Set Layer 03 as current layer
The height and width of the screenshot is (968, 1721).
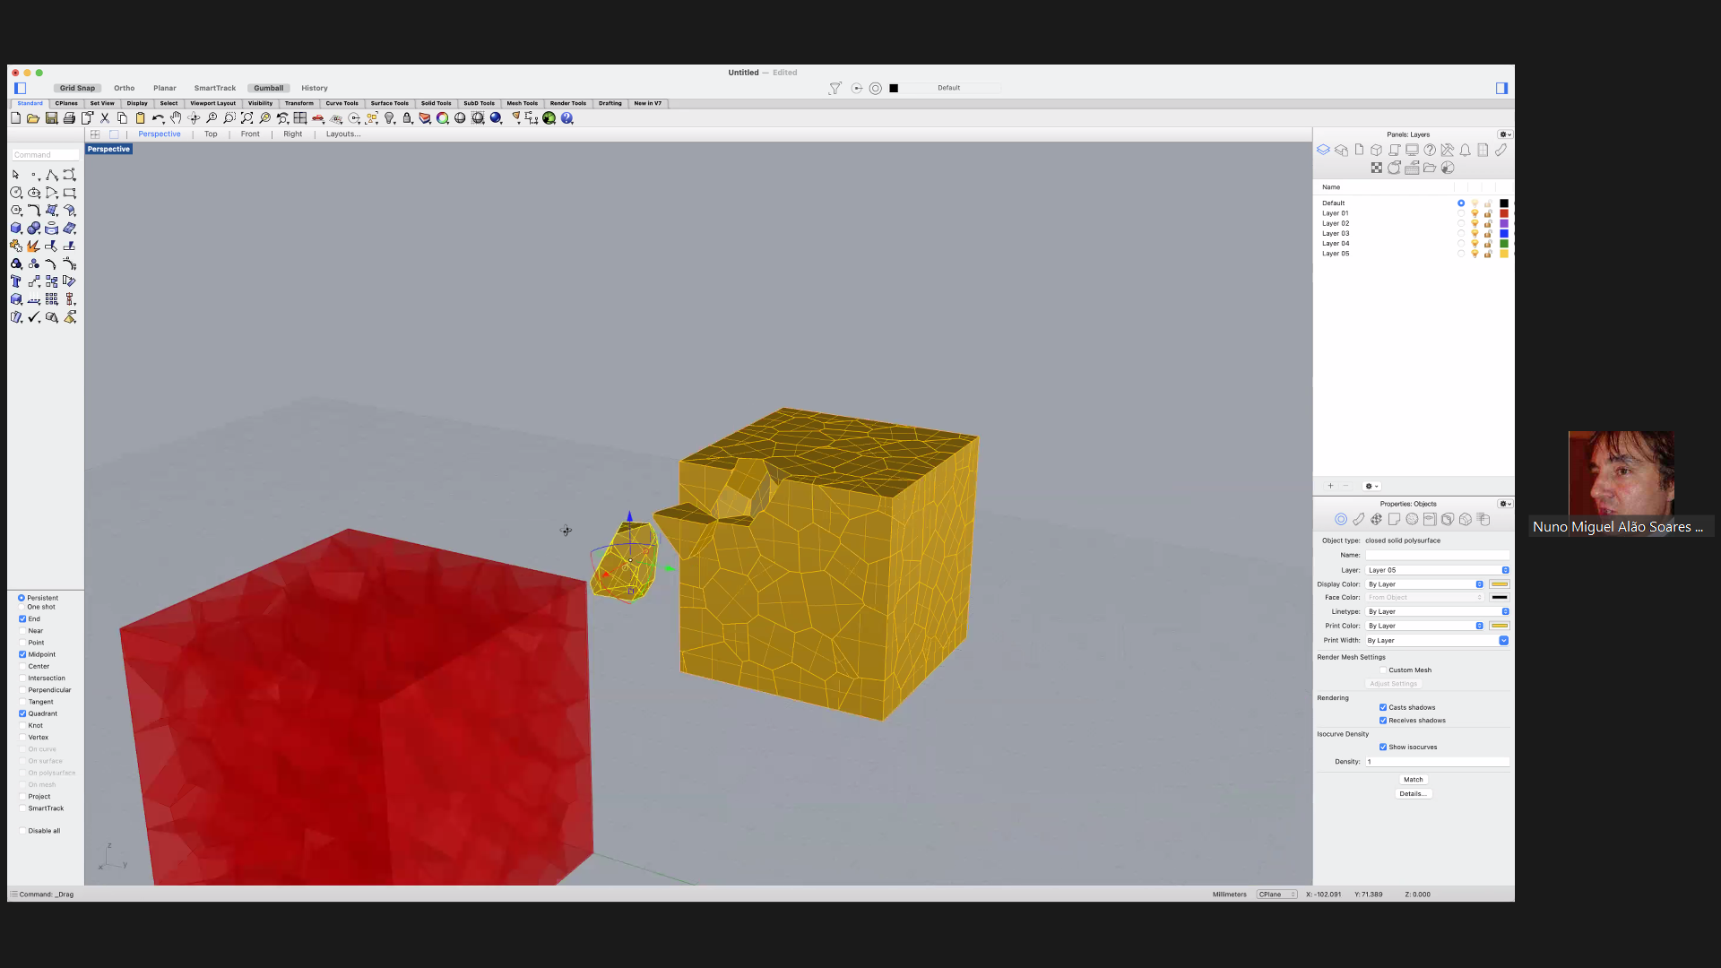coord(1461,234)
